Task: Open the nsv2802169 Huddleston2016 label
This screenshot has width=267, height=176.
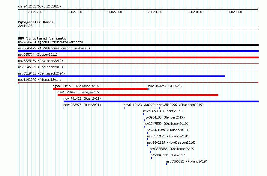Action: tap(171, 142)
